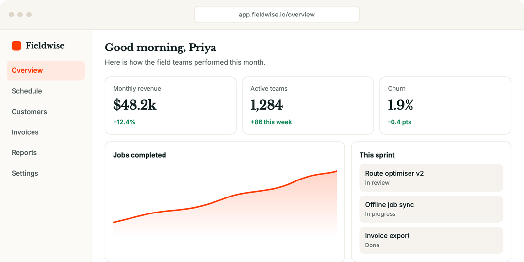The height and width of the screenshot is (262, 524).
Task: Open the Churn card
Action: (x=445, y=106)
